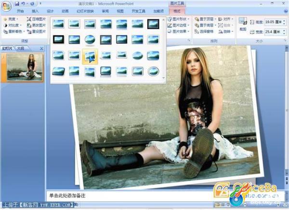Undo the last action
This screenshot has width=289, height=210.
pos(23,3)
